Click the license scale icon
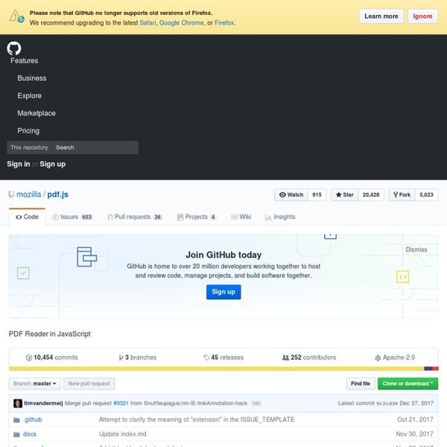This screenshot has height=447, width=447. 378,358
